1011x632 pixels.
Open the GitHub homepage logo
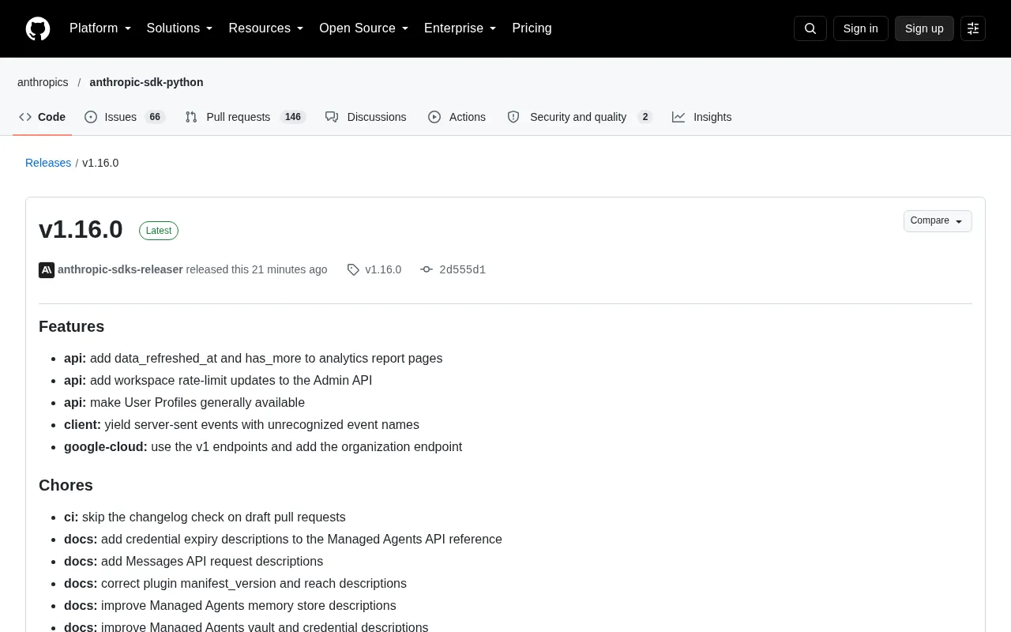(38, 28)
